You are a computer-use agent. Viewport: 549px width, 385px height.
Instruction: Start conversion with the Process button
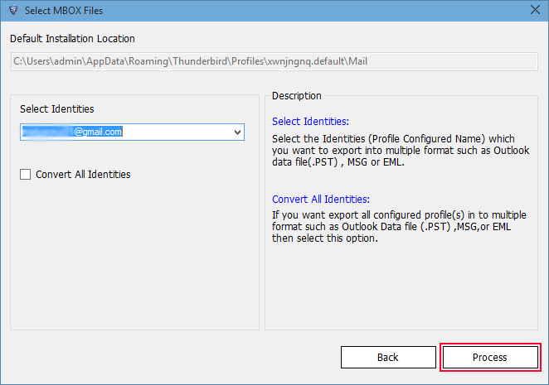(490, 358)
